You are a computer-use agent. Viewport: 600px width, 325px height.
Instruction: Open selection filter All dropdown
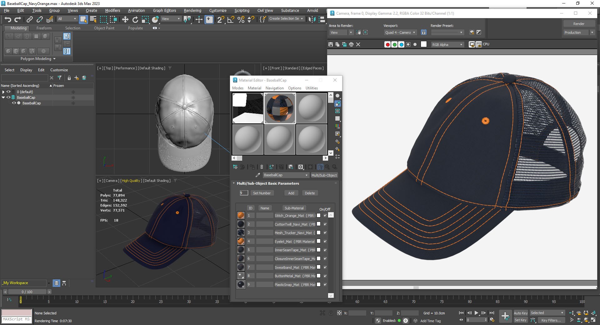[x=67, y=19]
